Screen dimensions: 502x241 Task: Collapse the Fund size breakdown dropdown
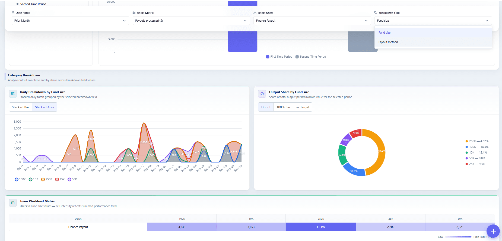pyautogui.click(x=433, y=21)
